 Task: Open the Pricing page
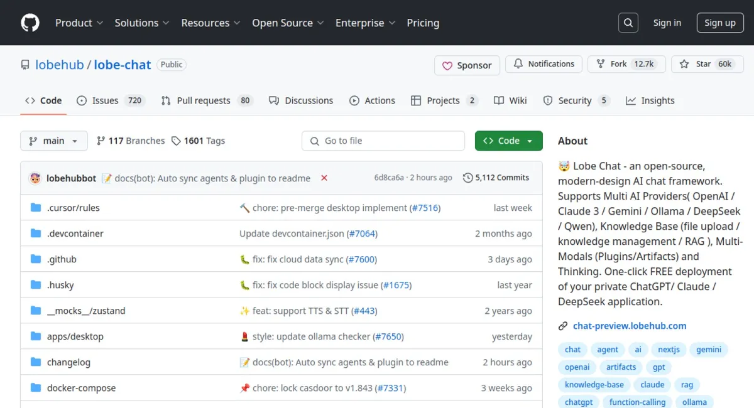[423, 23]
